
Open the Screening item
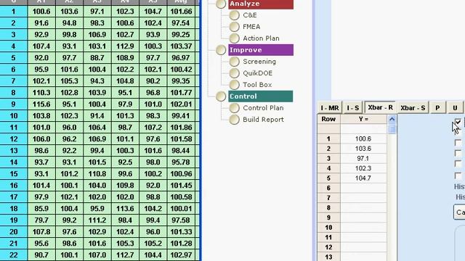[259, 62]
